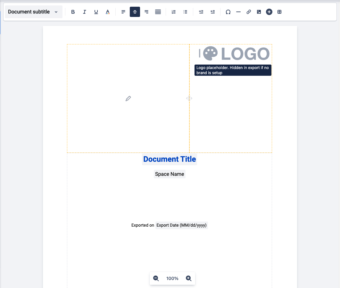Insert a table

[279, 12]
